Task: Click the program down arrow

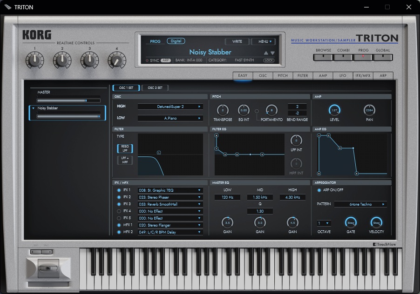Action: 272,53
